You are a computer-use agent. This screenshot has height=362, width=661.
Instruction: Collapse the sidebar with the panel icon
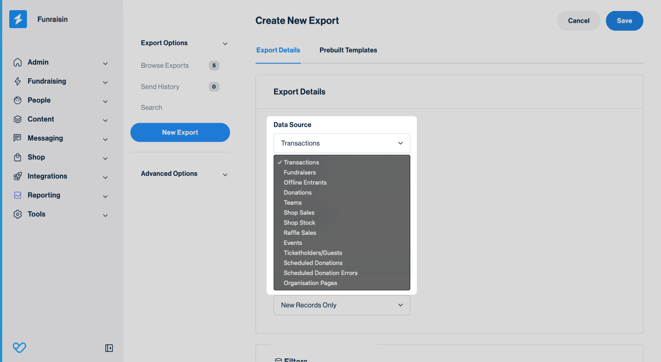pyautogui.click(x=109, y=348)
